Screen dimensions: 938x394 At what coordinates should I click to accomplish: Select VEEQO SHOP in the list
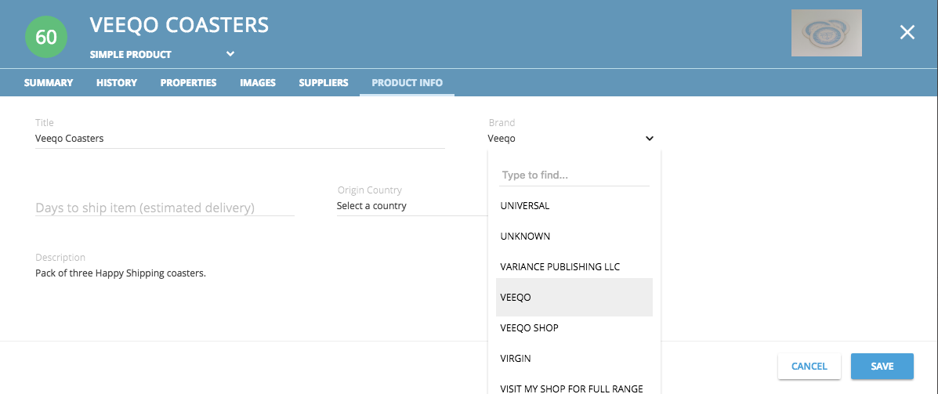click(x=574, y=327)
